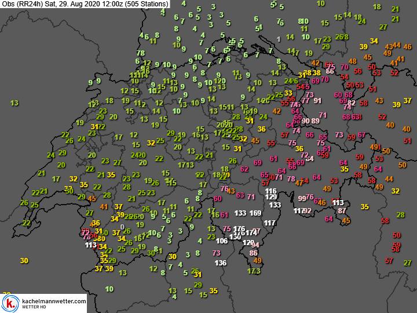This screenshot has width=417, height=313.
Task: Click the kachelmannwetter red k. logo
Action: click(x=10, y=303)
